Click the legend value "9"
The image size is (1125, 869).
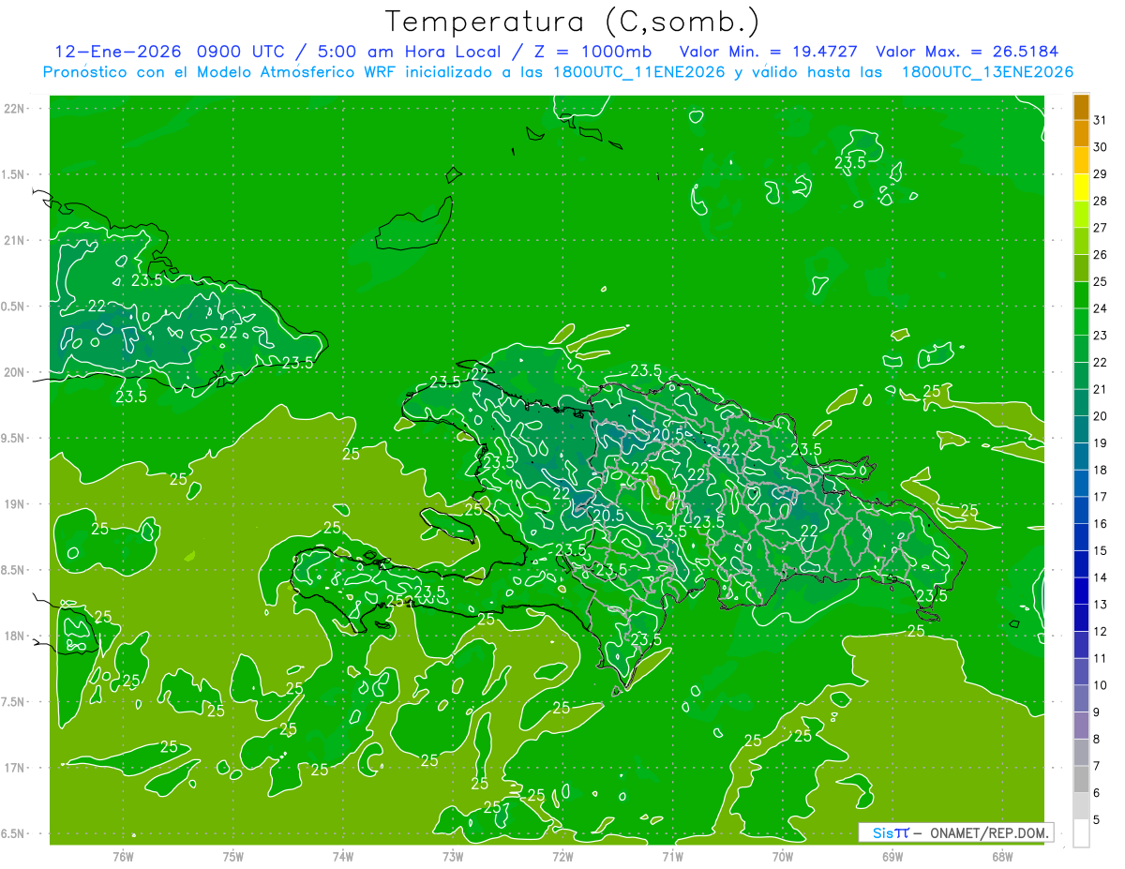pos(1097,712)
